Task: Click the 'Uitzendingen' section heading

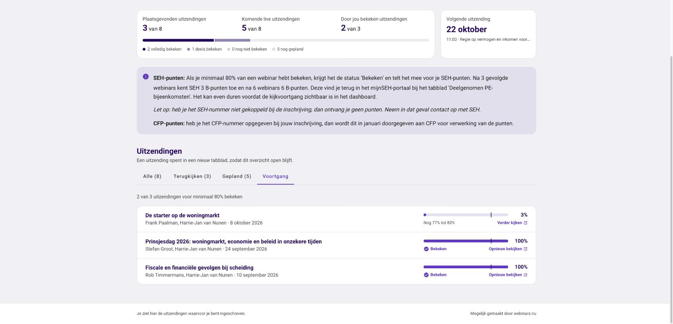Action: click(x=159, y=151)
